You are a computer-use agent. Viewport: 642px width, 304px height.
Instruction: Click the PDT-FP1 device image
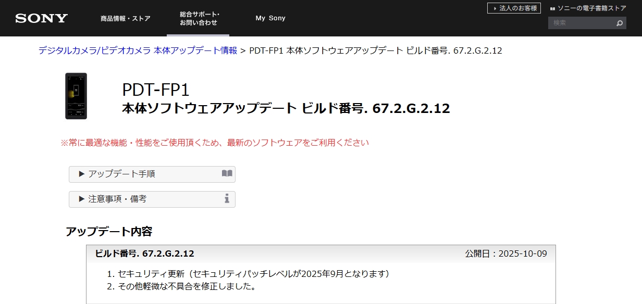pyautogui.click(x=76, y=96)
